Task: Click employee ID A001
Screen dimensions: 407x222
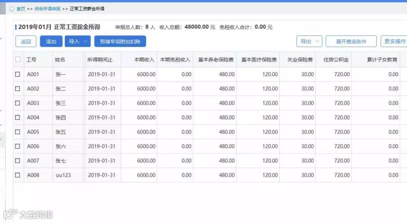Action: pyautogui.click(x=33, y=74)
